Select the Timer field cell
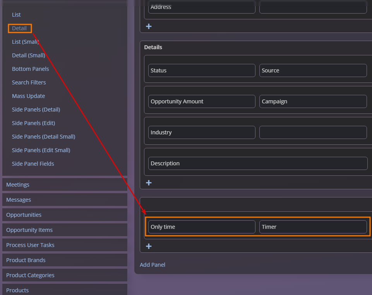This screenshot has height=295, width=372. click(313, 227)
